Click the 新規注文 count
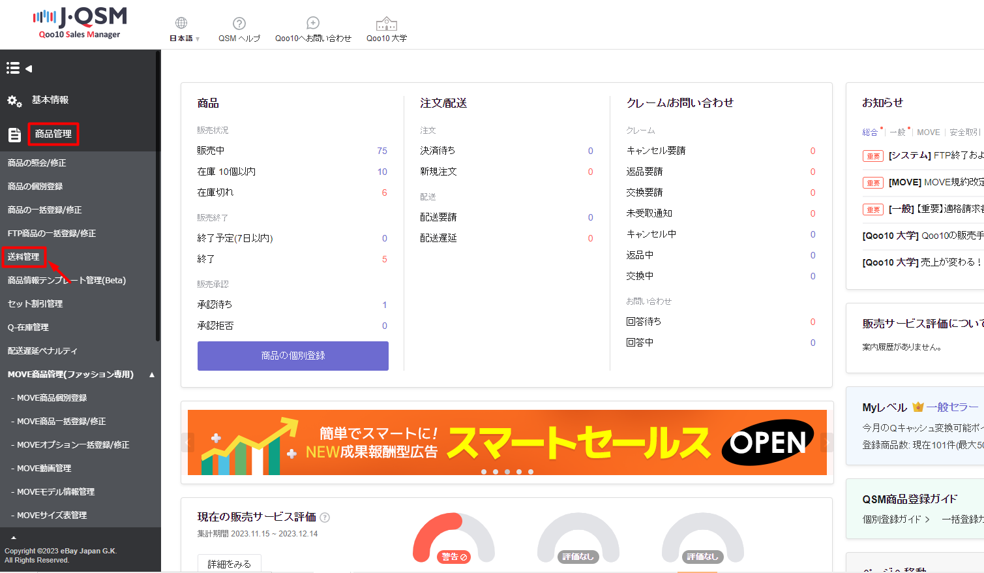This screenshot has height=573, width=984. 591,172
